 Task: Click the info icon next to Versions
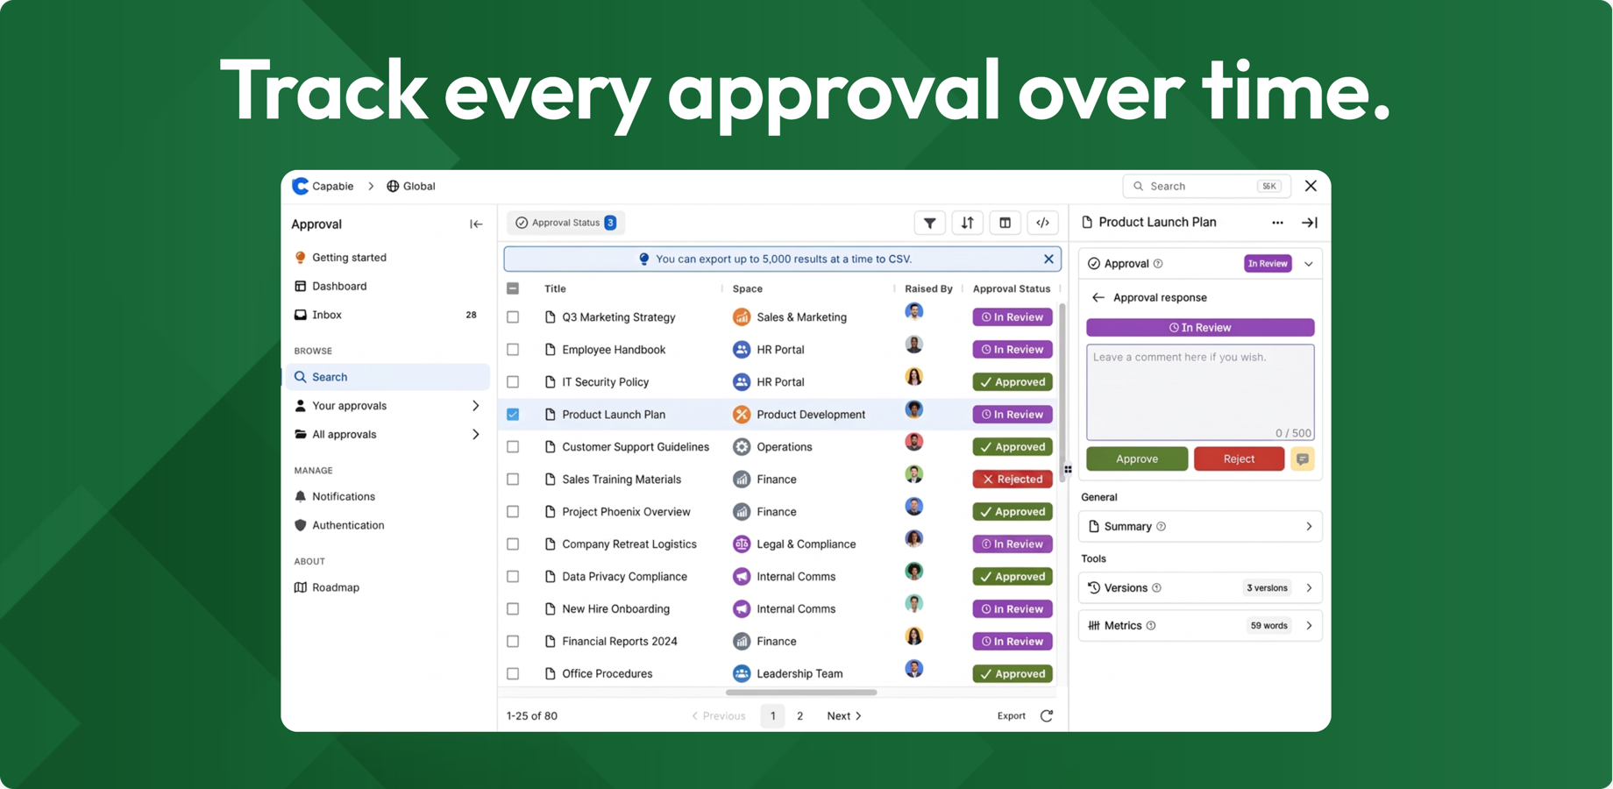tap(1156, 588)
